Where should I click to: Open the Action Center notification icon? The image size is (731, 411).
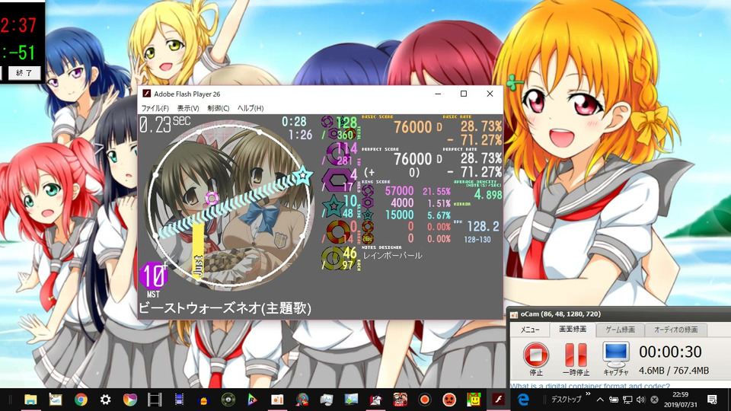pos(712,400)
